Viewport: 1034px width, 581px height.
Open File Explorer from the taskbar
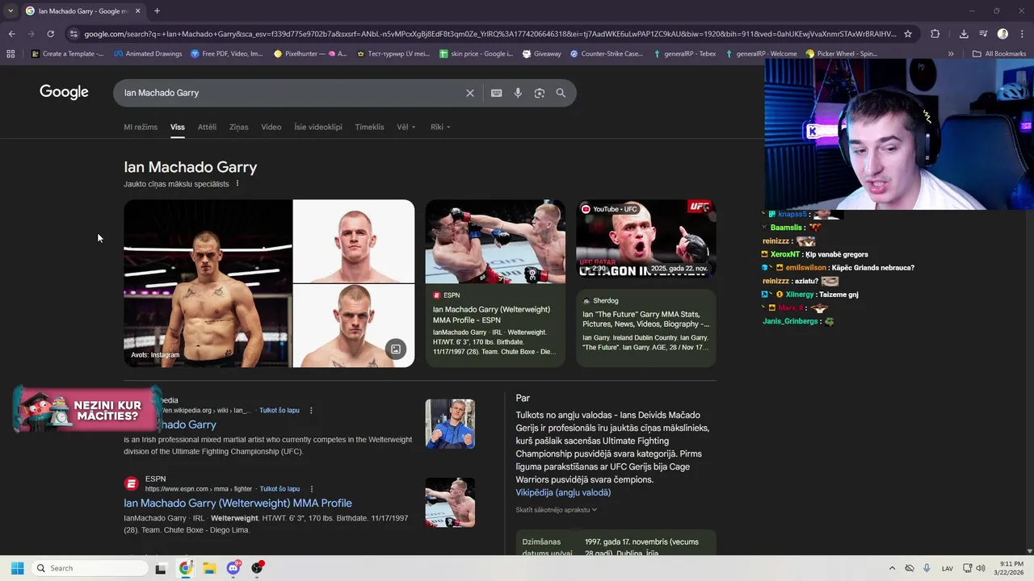[x=209, y=568]
